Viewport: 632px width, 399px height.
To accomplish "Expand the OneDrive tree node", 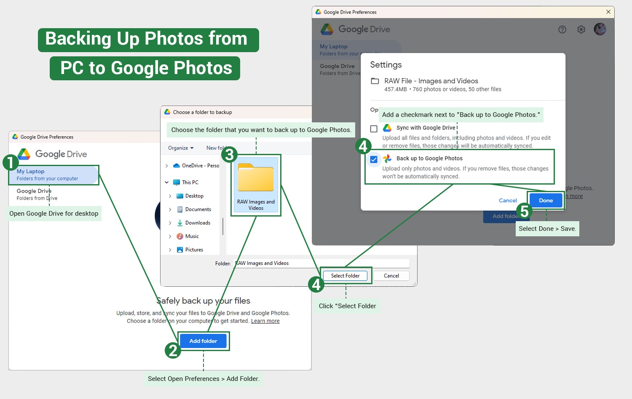I will click(166, 166).
